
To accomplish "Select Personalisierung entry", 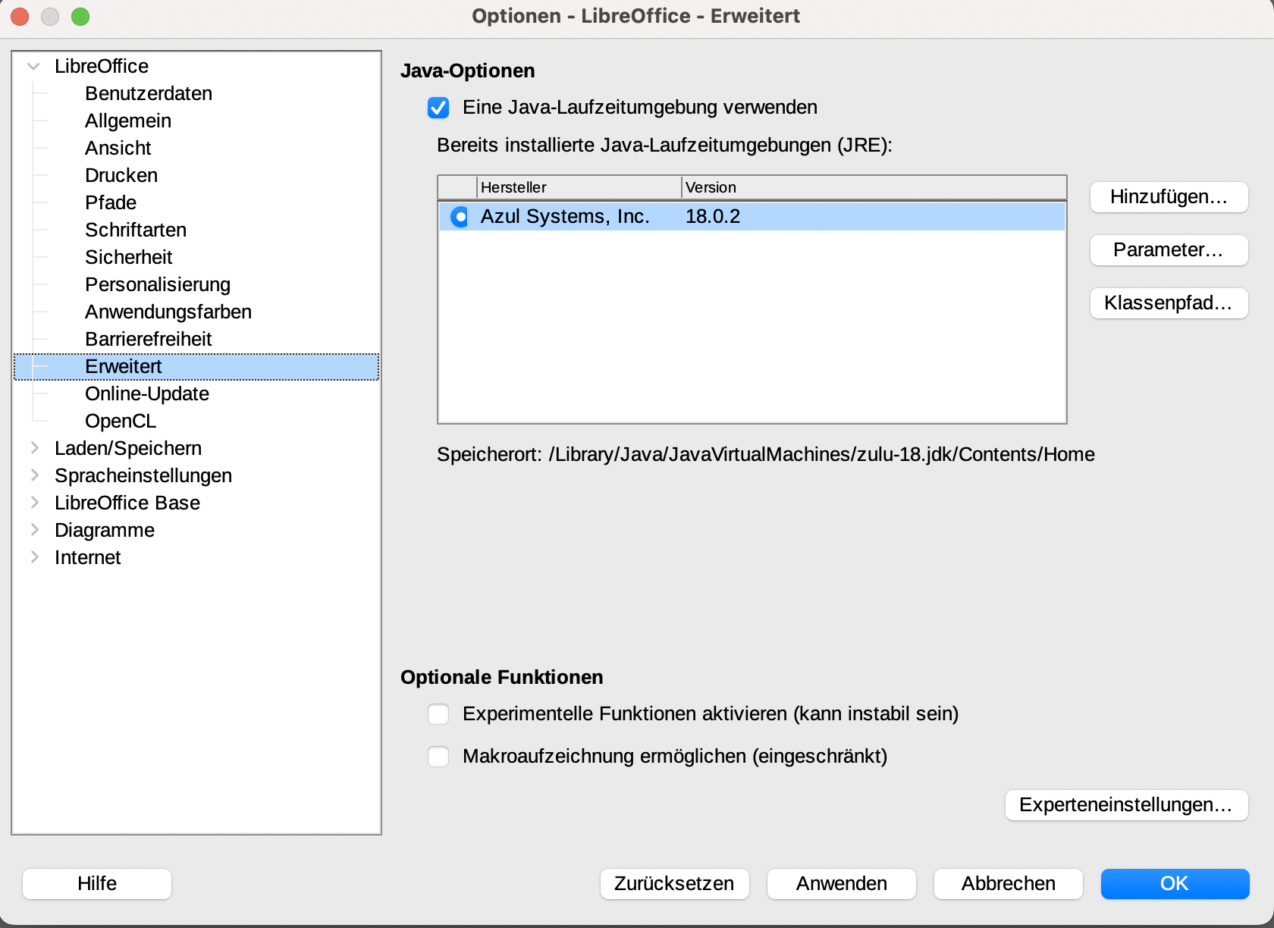I will (x=158, y=284).
